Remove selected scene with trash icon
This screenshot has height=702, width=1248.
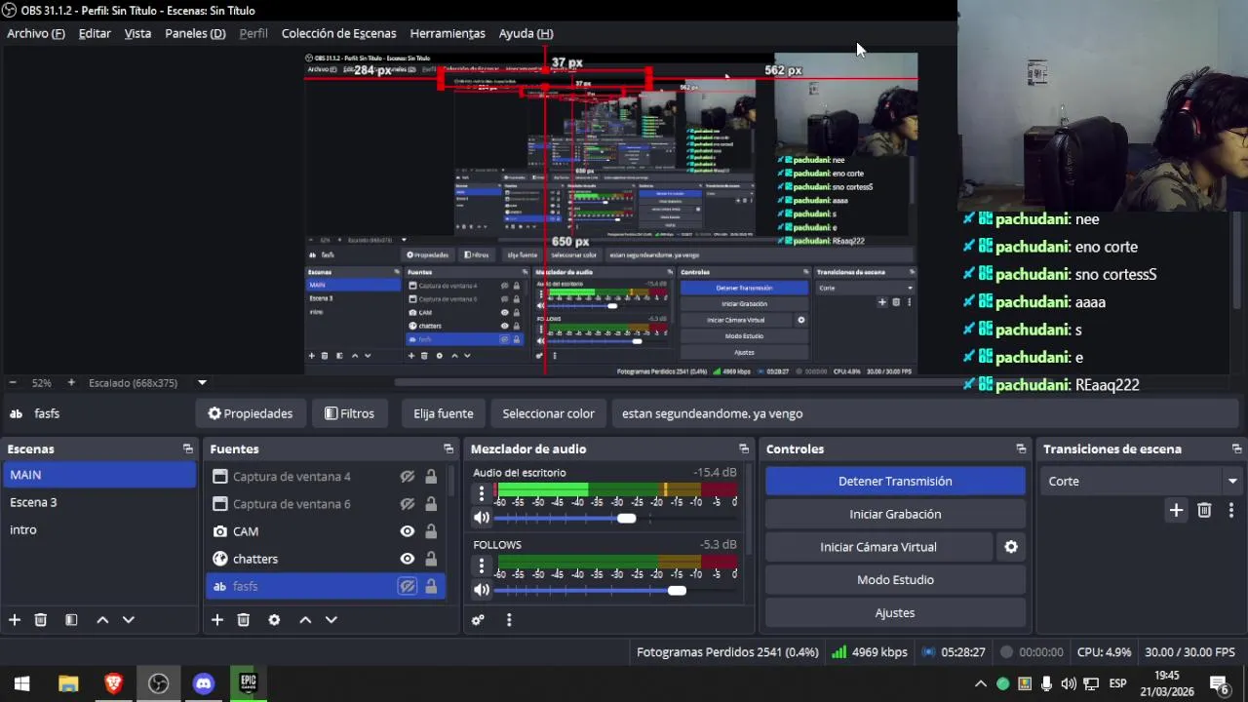click(41, 620)
